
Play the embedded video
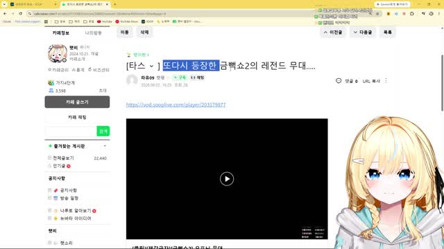227,178
